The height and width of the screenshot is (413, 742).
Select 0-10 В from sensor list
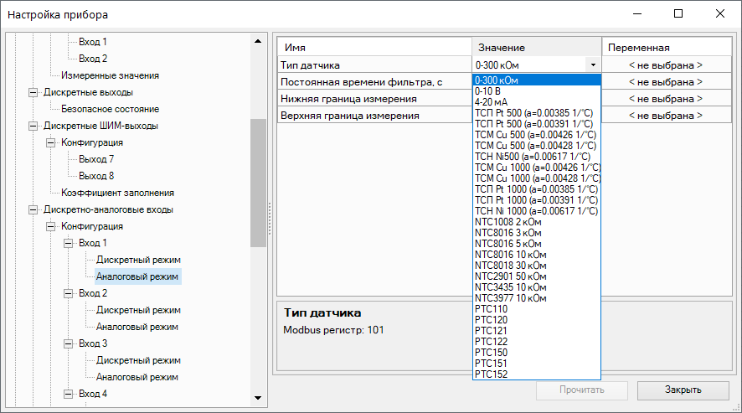coord(490,90)
